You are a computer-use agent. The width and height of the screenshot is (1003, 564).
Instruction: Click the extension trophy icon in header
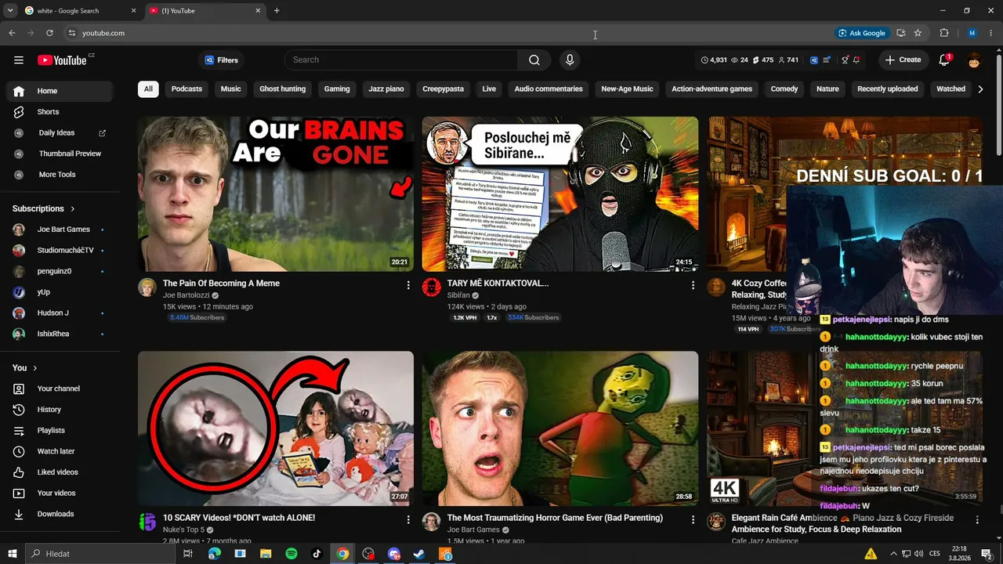[845, 60]
